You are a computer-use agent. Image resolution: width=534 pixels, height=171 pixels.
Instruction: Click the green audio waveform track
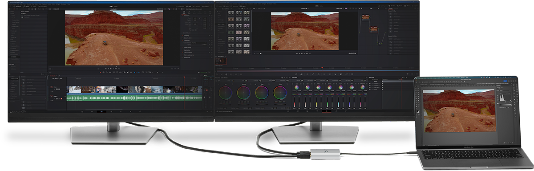coord(134,98)
